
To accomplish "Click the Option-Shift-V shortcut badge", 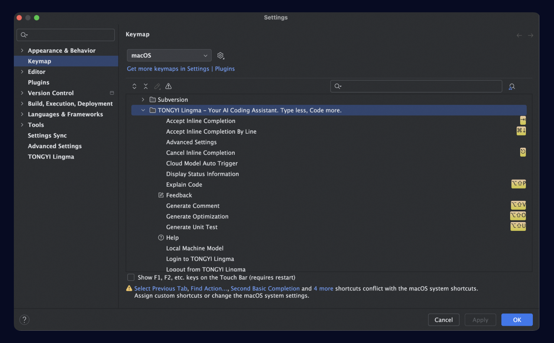I will coord(518,205).
